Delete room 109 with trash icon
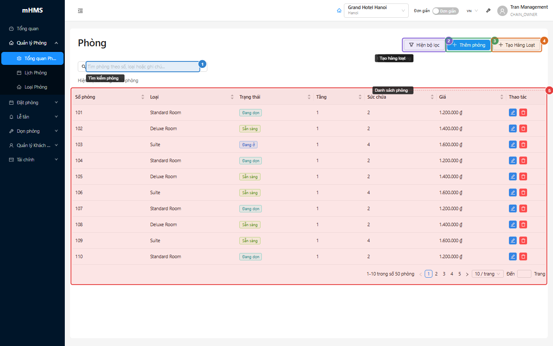553x346 pixels. click(523, 240)
